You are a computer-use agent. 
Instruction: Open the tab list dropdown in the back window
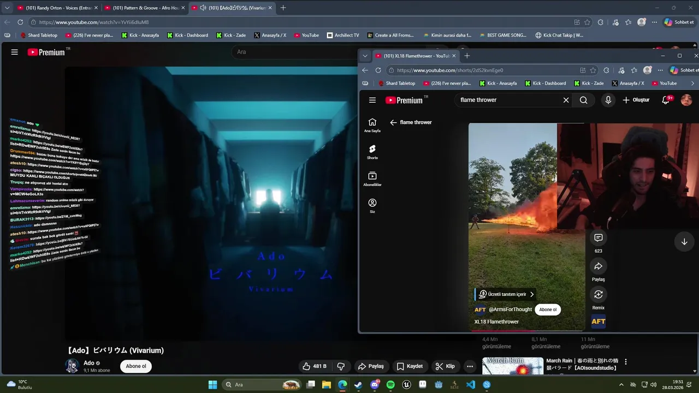(7, 8)
